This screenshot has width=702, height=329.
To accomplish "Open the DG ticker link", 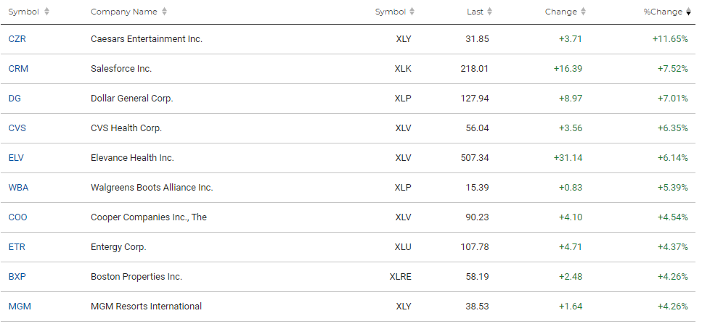I will [x=15, y=99].
